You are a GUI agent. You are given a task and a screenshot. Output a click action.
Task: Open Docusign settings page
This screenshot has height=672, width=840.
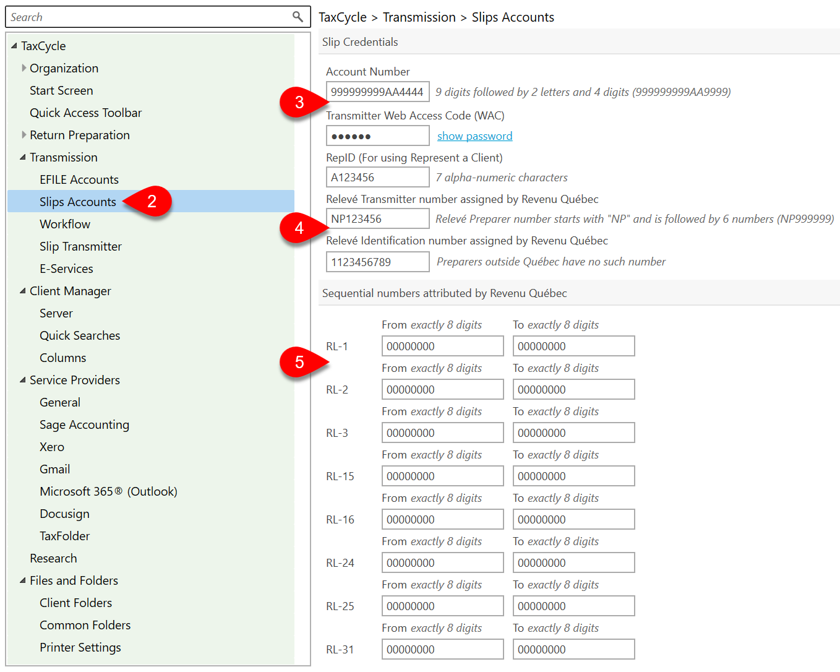pos(64,514)
